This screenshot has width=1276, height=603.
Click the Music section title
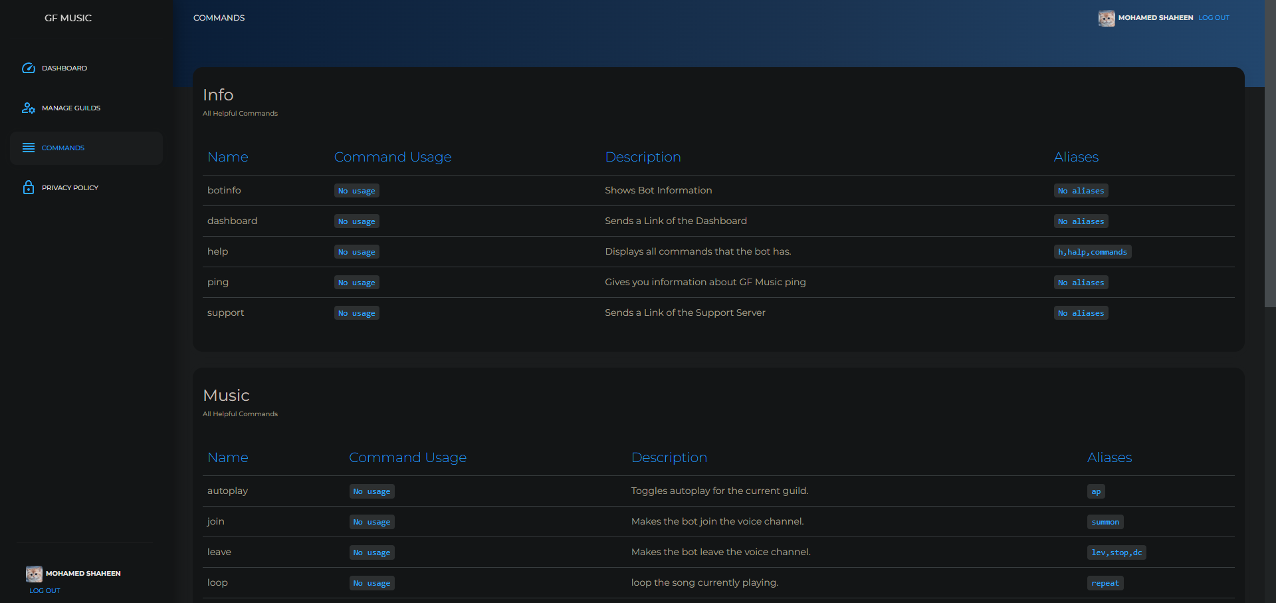(226, 396)
